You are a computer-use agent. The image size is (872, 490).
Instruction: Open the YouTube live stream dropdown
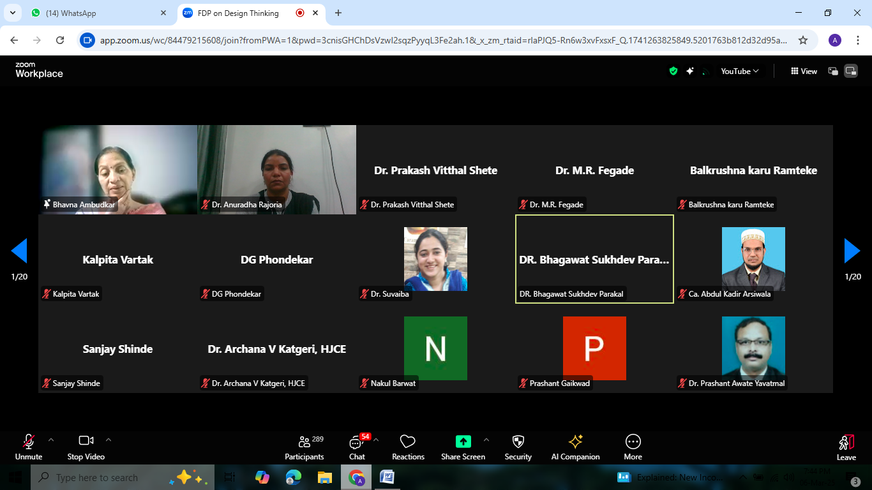click(740, 71)
